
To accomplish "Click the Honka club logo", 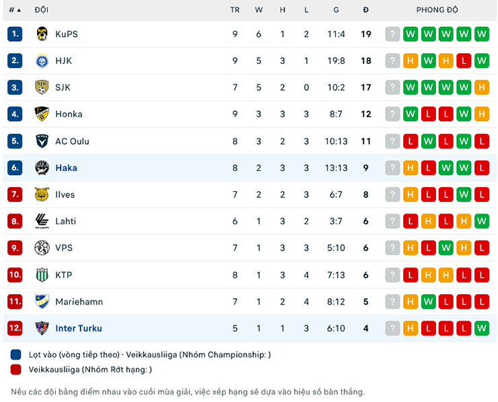I will [x=42, y=114].
